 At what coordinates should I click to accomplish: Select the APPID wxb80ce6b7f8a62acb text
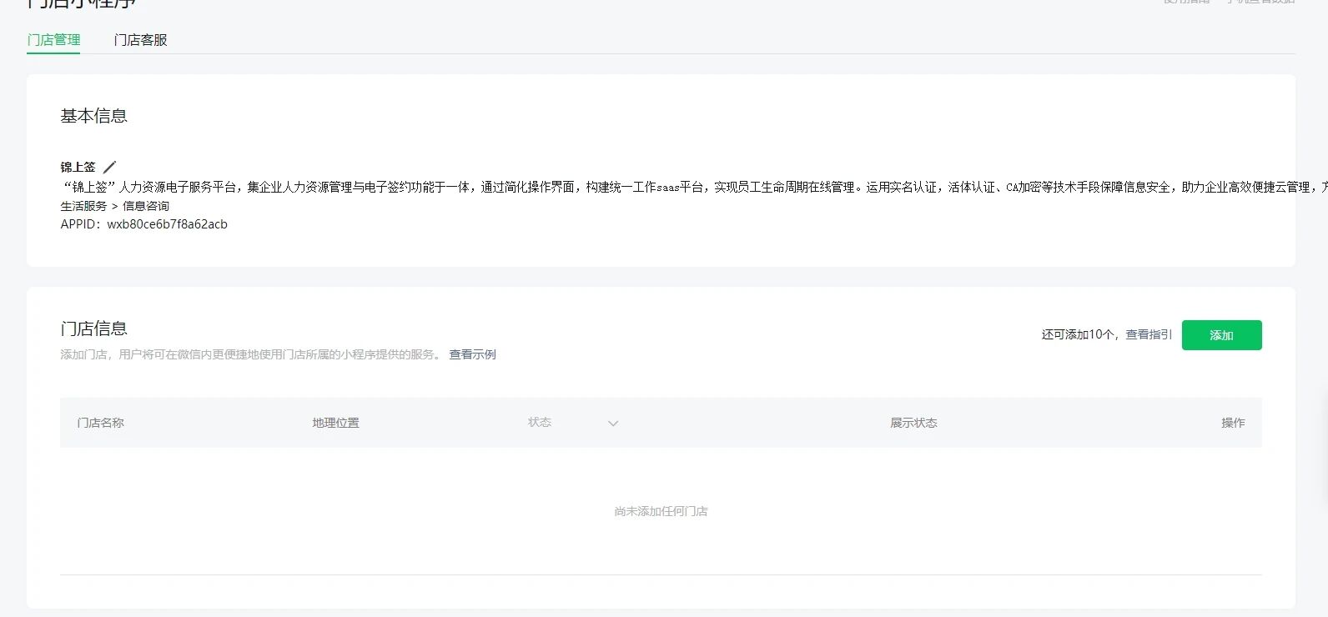coord(143,224)
